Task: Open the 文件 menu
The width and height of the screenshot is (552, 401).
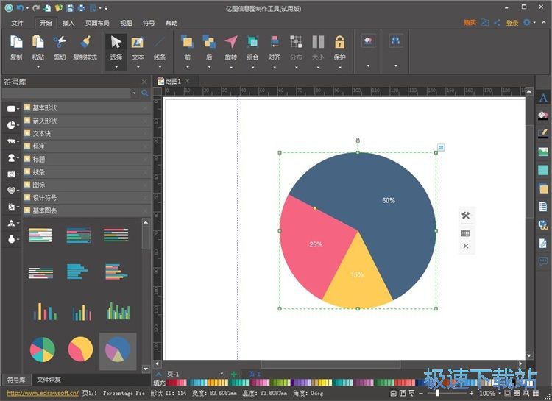Action: (x=17, y=23)
